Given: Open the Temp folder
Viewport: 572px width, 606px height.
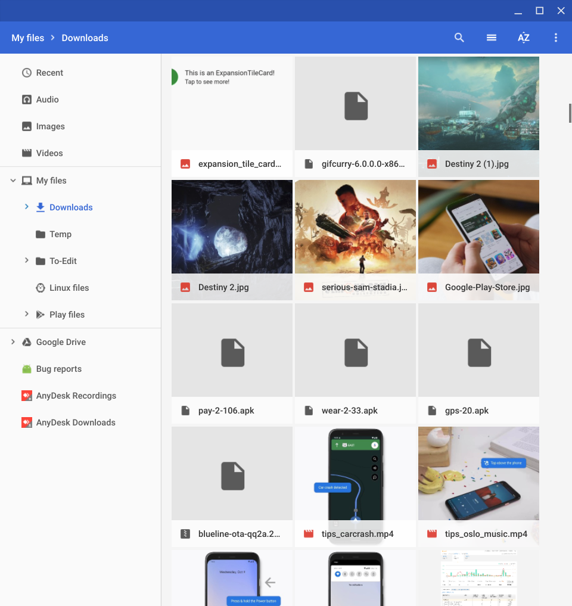Looking at the screenshot, I should pyautogui.click(x=60, y=234).
